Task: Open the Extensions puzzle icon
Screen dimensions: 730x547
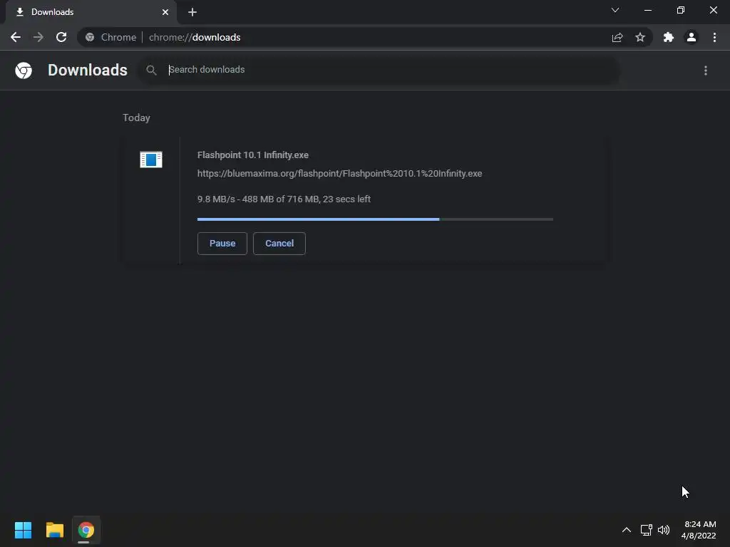Action: (669, 37)
